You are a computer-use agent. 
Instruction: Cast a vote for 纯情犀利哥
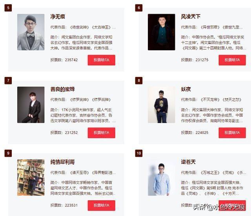[x=101, y=205]
